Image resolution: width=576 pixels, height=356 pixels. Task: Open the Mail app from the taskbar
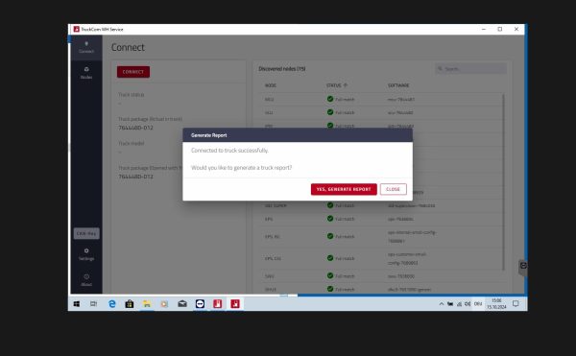tap(182, 304)
